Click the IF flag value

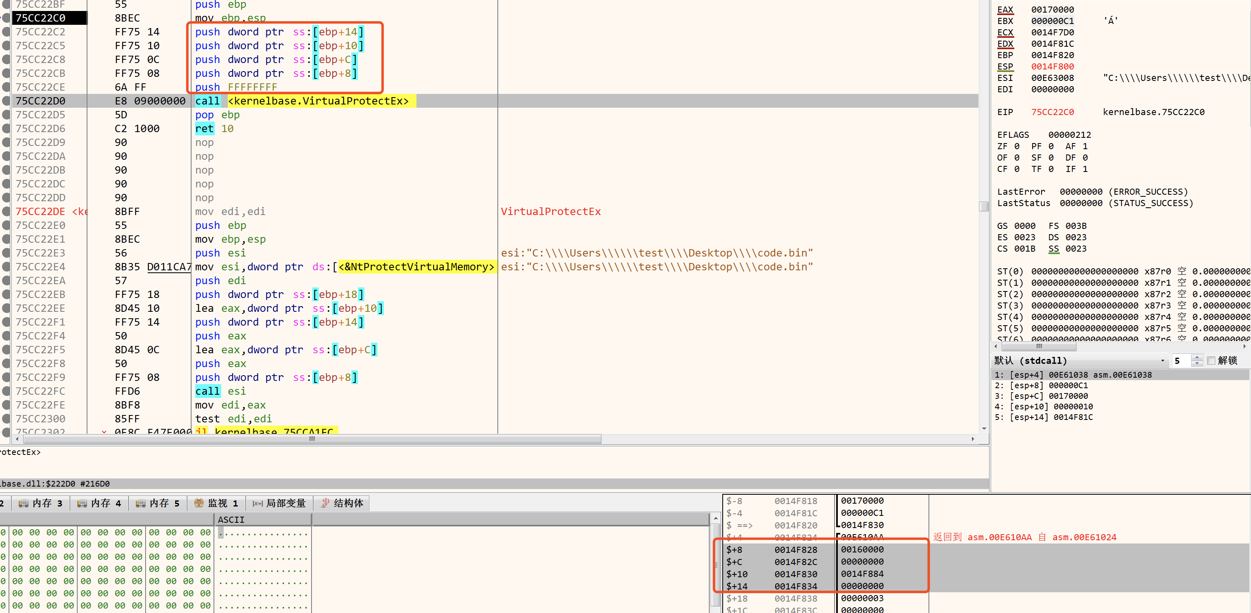(x=1085, y=169)
